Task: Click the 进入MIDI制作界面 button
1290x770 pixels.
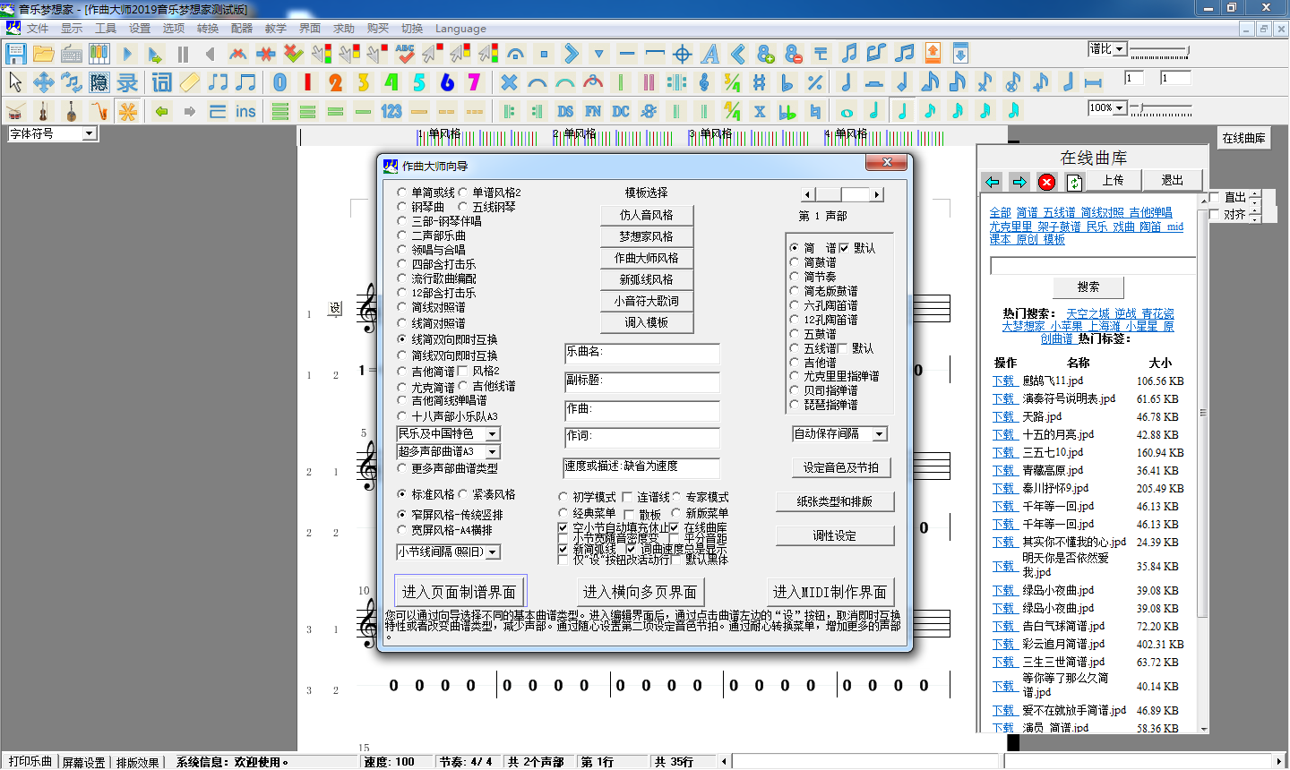Action: tap(830, 592)
